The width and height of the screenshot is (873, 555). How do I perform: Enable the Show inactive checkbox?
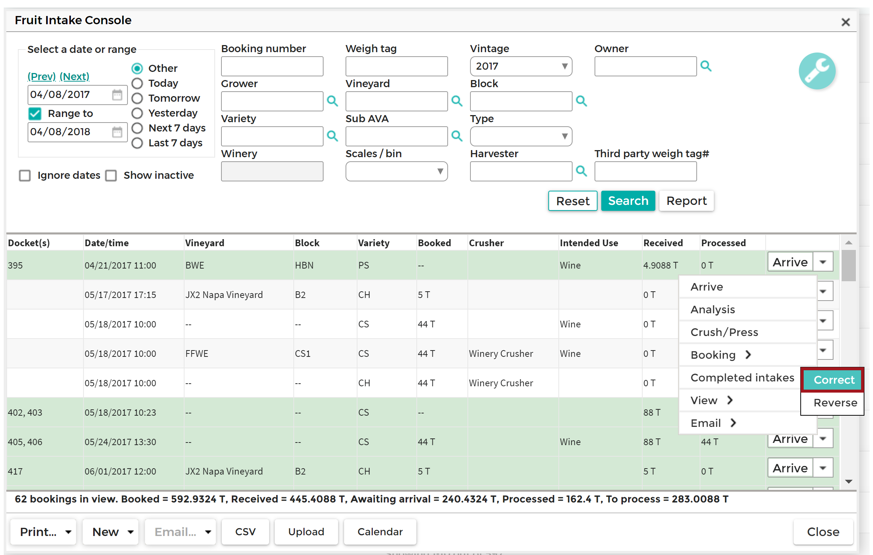tap(111, 175)
